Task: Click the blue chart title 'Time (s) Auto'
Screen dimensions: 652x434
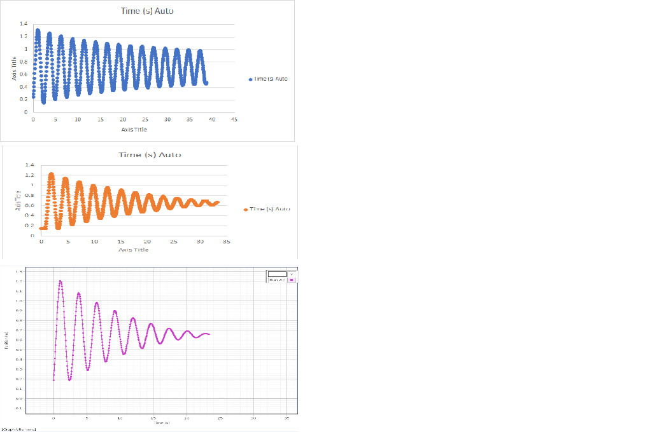Action: (x=147, y=11)
